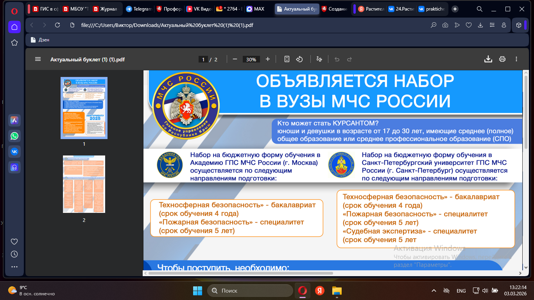
Task: Open WhatsApp in the Opera sidebar
Action: (14, 136)
